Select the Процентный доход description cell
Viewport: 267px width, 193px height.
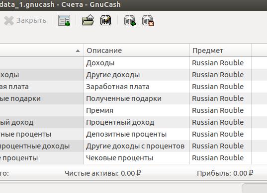(x=137, y=122)
